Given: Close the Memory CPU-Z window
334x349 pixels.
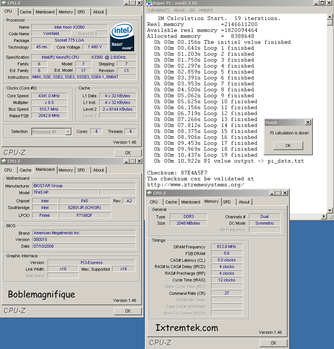Looking at the screenshot, I should pos(285,193).
